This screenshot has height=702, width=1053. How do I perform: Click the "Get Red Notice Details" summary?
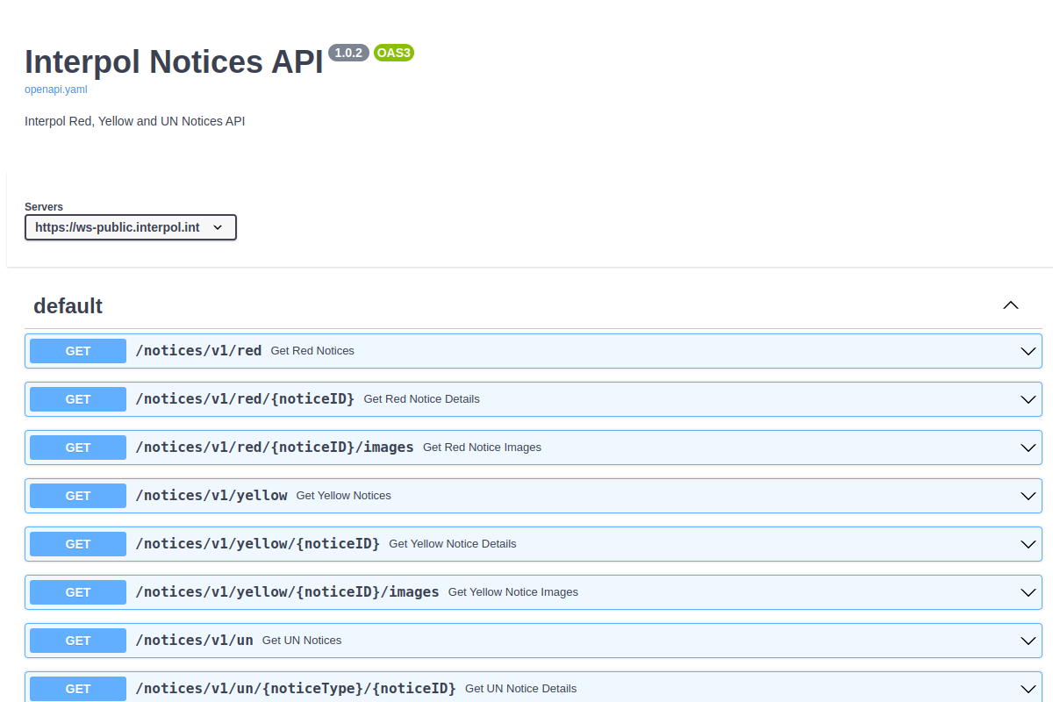(422, 399)
